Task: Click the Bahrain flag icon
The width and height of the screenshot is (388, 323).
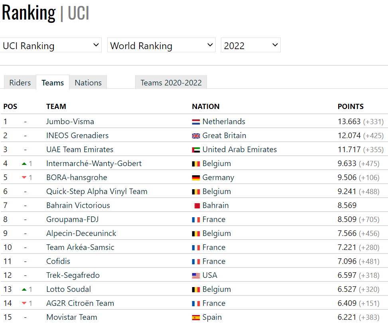Action: (x=197, y=206)
